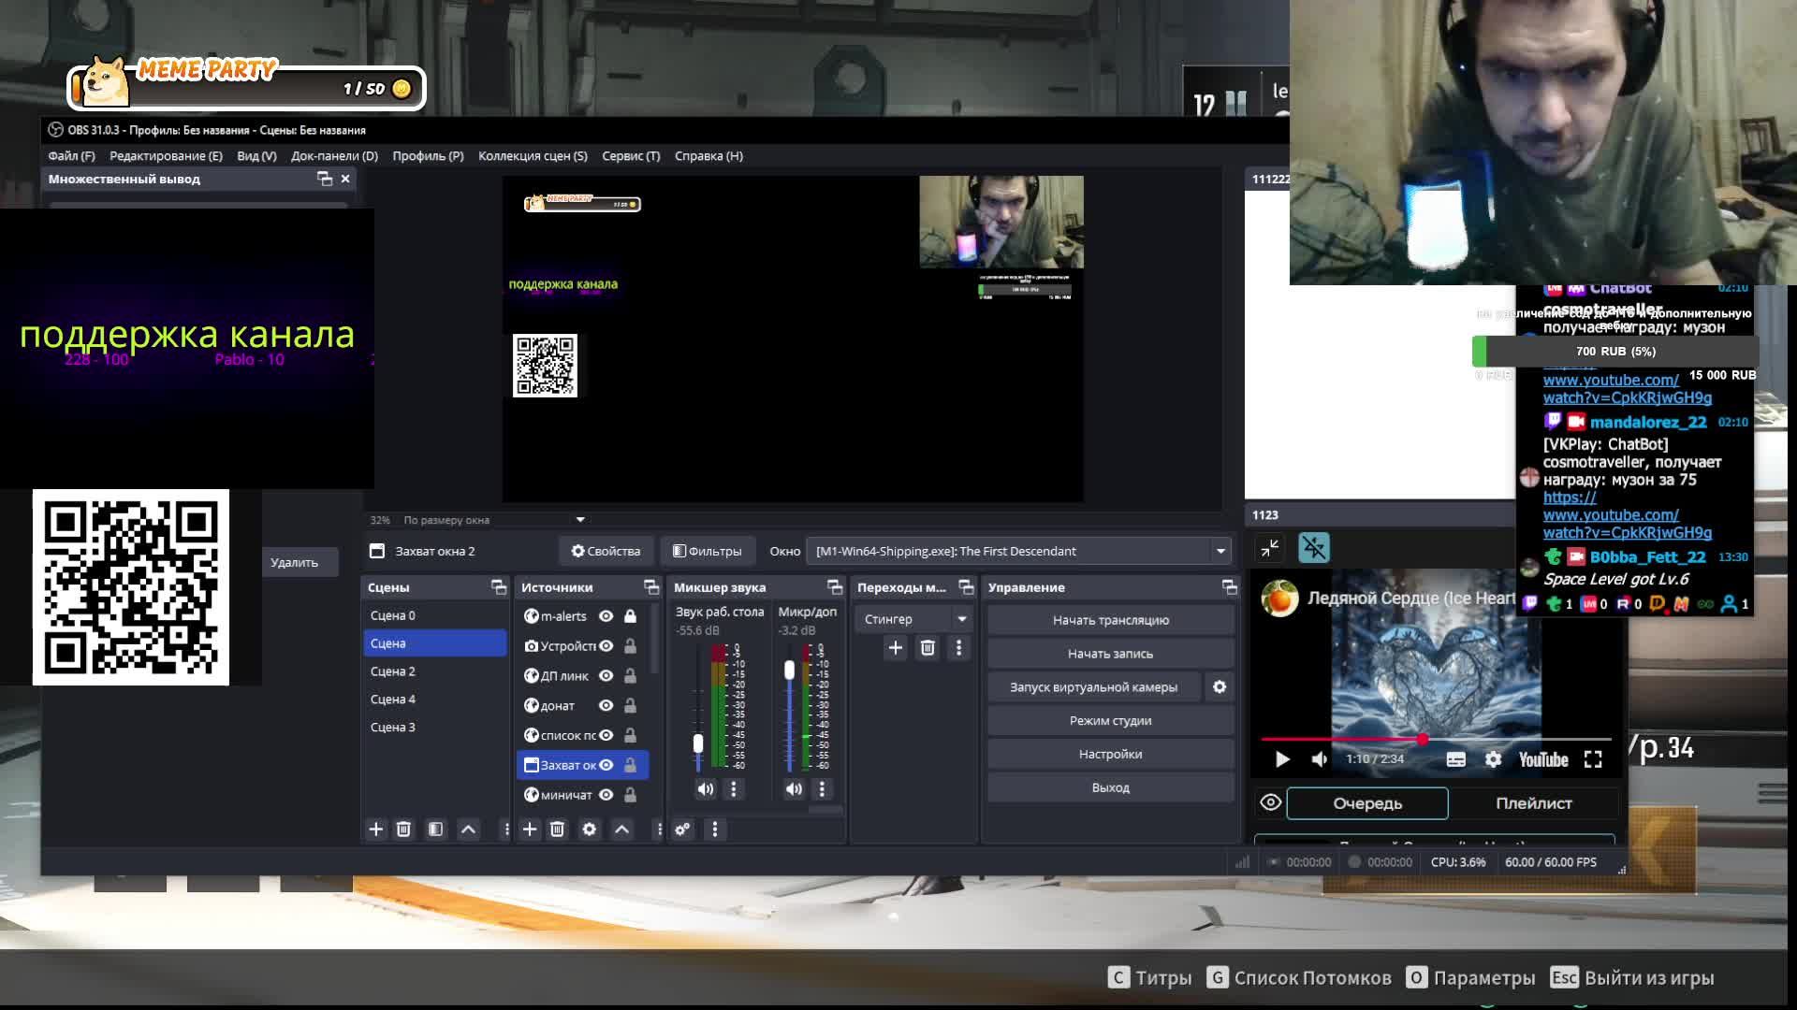This screenshot has height=1010, width=1797.
Task: Open the Фильтры button for source
Action: tap(708, 552)
